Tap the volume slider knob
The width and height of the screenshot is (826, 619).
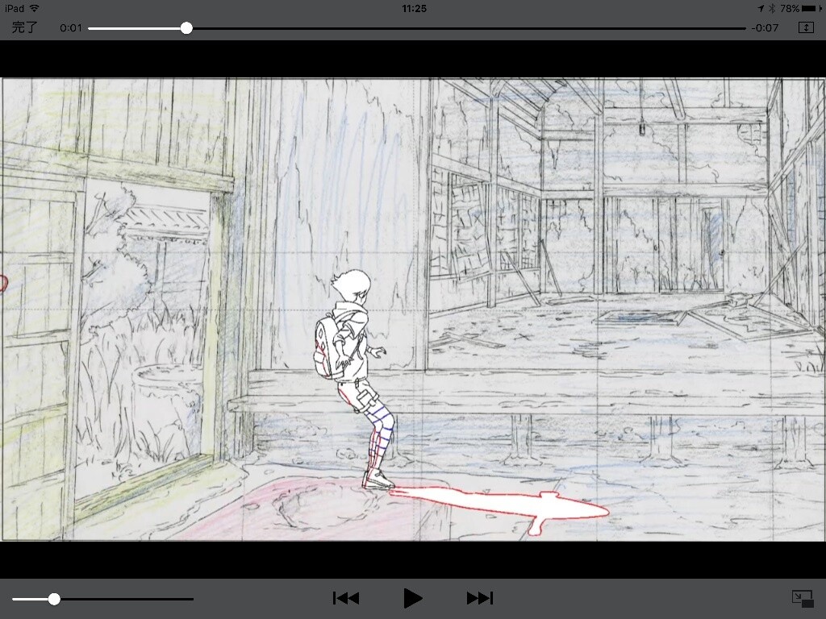pyautogui.click(x=53, y=598)
